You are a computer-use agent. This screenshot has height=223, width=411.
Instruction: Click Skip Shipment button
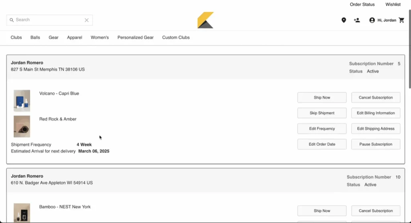pos(322,113)
